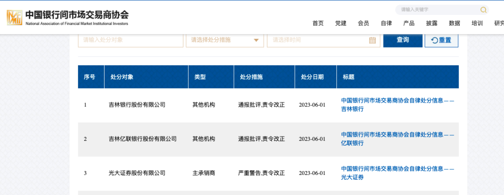Open the 披露 menu item

pyautogui.click(x=432, y=23)
